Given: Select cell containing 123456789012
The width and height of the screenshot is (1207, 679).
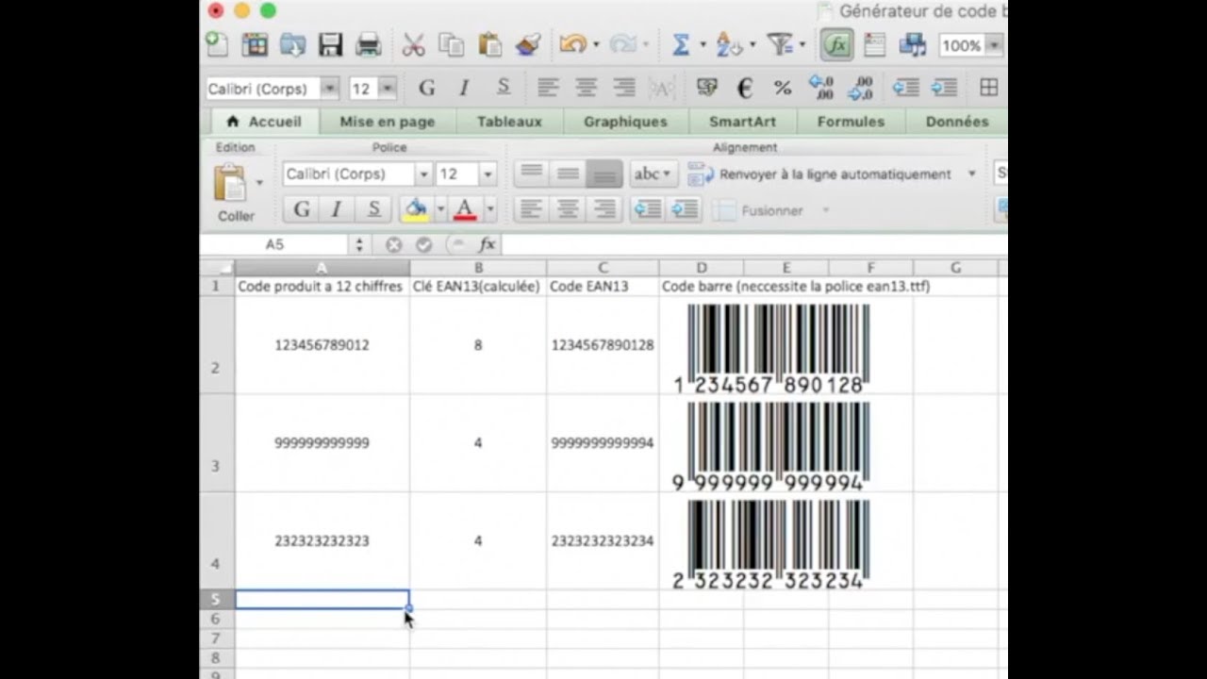Looking at the screenshot, I should click(322, 345).
